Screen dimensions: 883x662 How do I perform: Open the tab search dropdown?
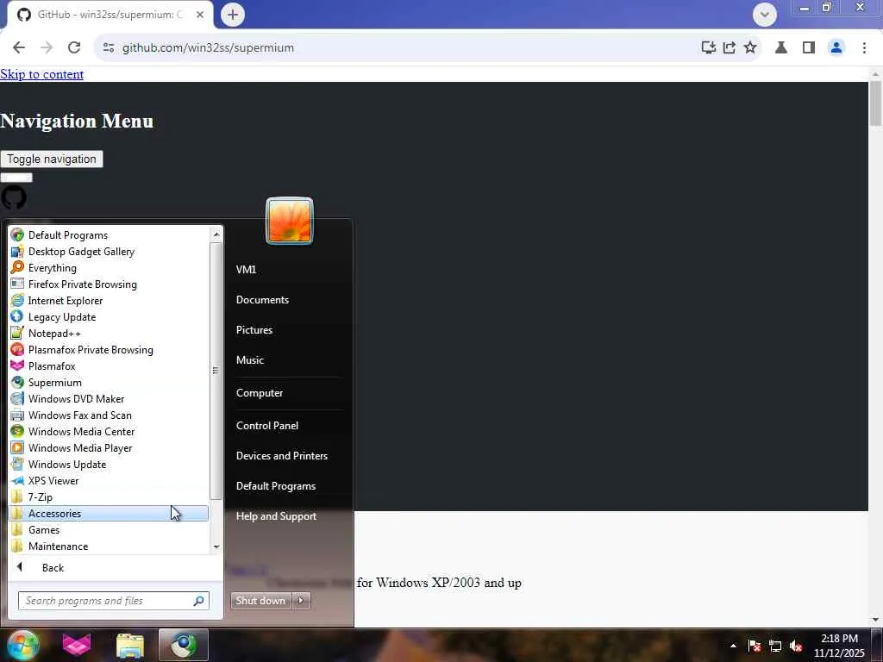pos(765,15)
